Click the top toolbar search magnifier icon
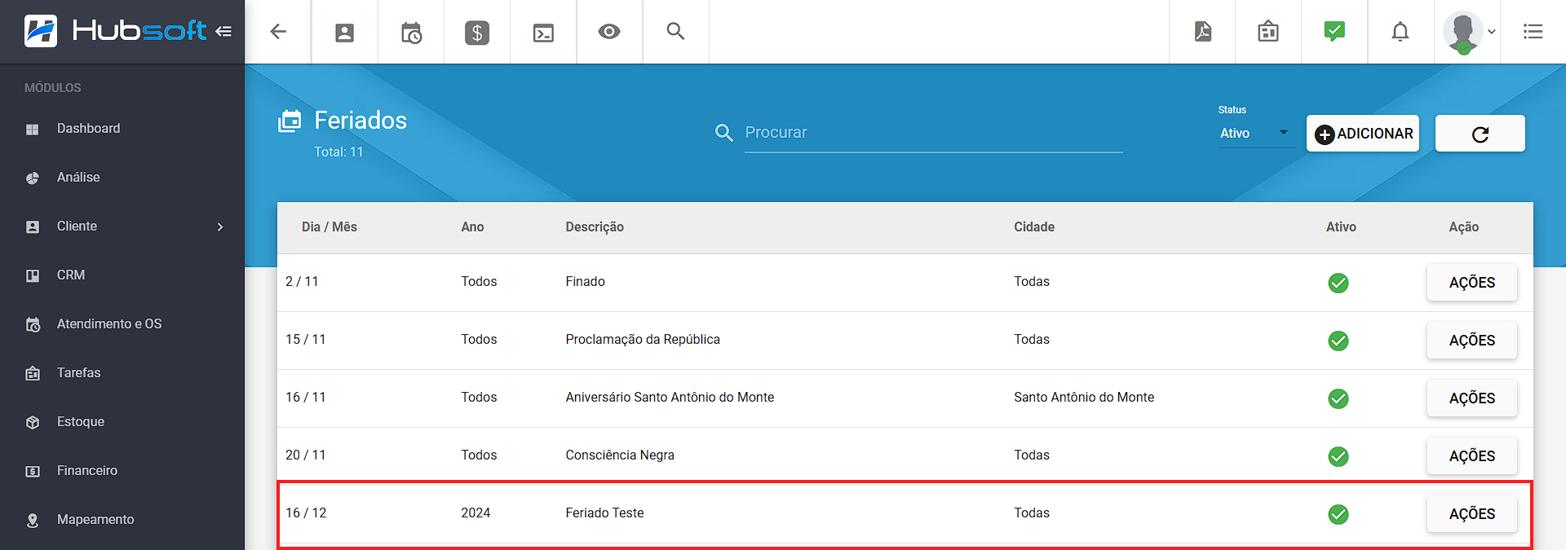1566x550 pixels. 675,31
